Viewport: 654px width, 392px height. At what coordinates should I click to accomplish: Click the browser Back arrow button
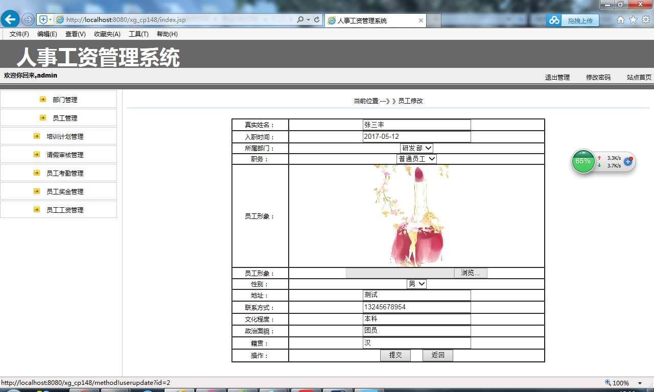pos(10,19)
